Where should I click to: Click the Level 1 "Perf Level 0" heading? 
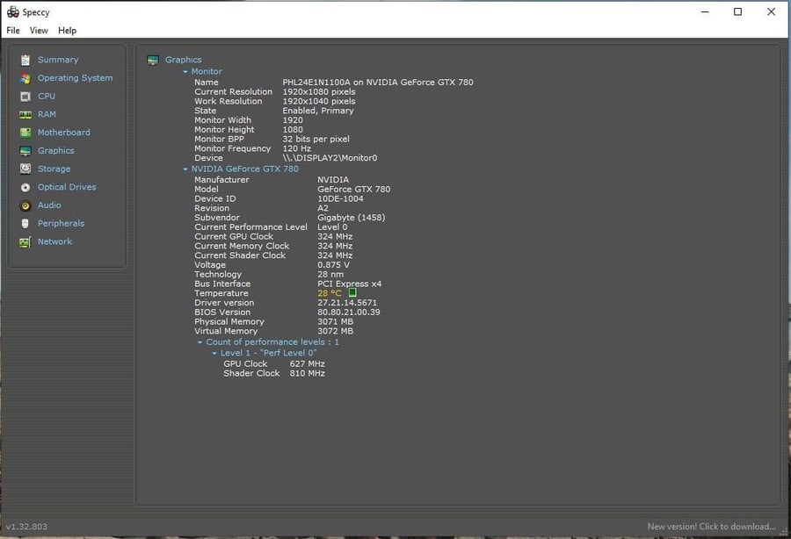pyautogui.click(x=268, y=353)
